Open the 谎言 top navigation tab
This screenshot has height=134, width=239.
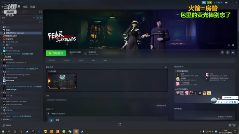[x=33, y=7]
